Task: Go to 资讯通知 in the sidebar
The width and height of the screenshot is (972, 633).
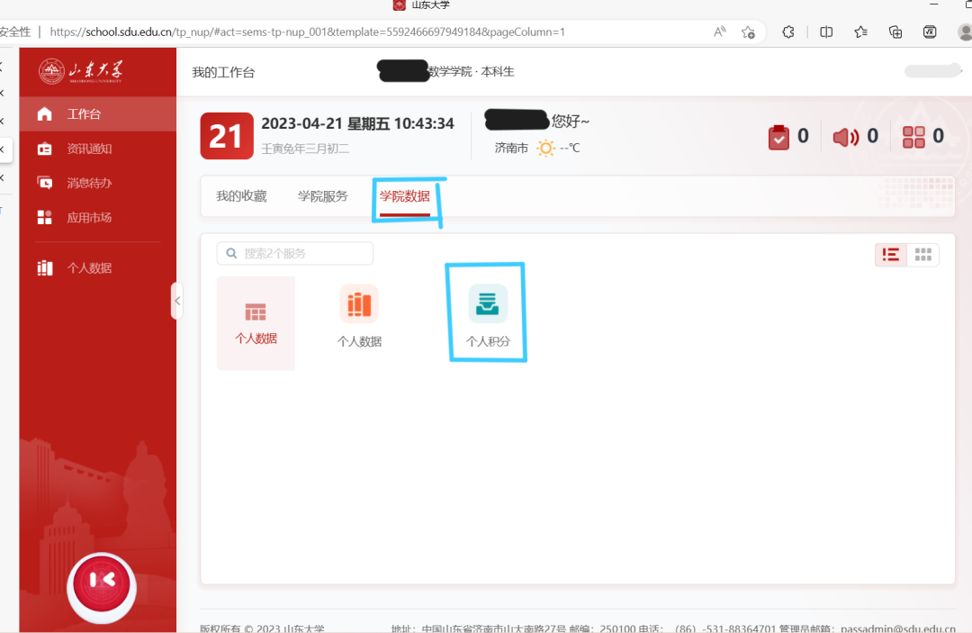Action: 89,149
